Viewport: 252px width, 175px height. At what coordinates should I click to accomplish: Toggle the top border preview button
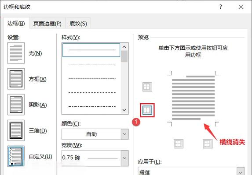coord(147,87)
